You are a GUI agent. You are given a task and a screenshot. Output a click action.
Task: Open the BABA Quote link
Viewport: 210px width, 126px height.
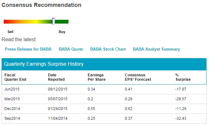tap(71, 49)
